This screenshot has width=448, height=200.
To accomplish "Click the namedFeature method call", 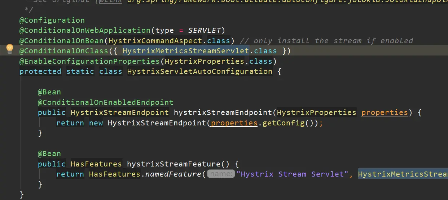I will click(x=174, y=174).
